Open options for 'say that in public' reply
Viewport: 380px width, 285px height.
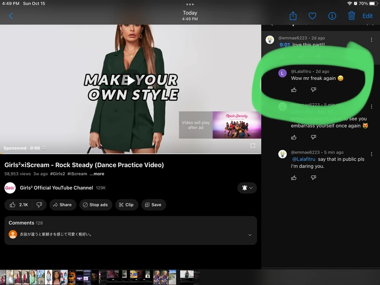click(x=371, y=154)
